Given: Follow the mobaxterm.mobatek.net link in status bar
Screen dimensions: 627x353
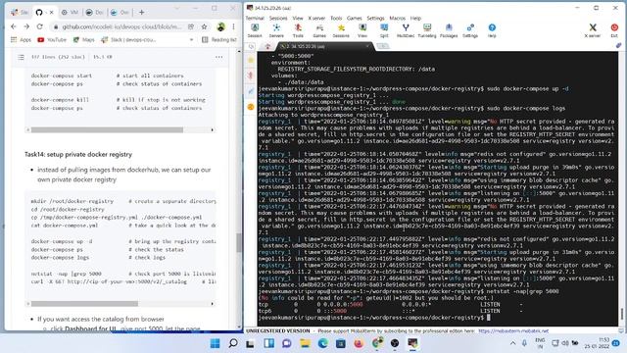Looking at the screenshot, I should pos(513,331).
